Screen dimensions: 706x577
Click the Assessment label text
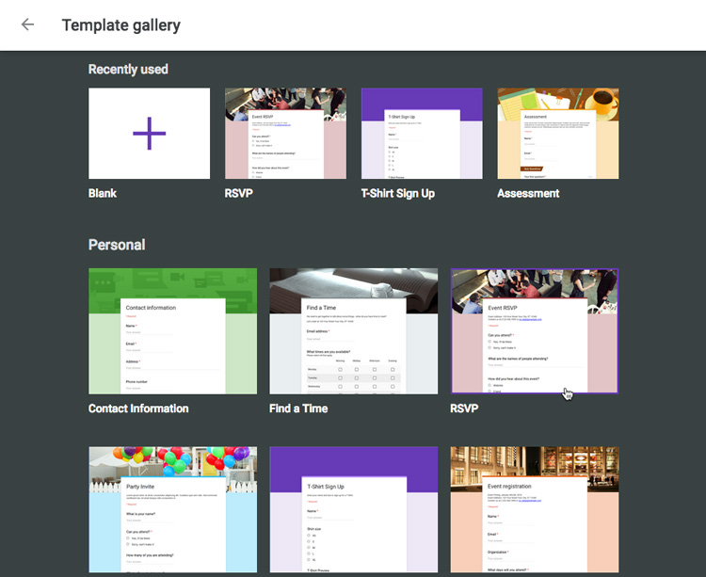coord(528,194)
